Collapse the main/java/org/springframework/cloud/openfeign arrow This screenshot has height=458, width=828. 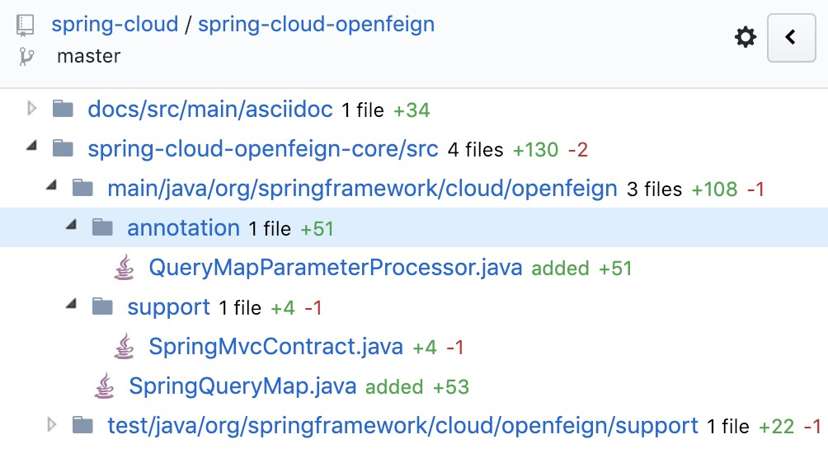(x=51, y=185)
